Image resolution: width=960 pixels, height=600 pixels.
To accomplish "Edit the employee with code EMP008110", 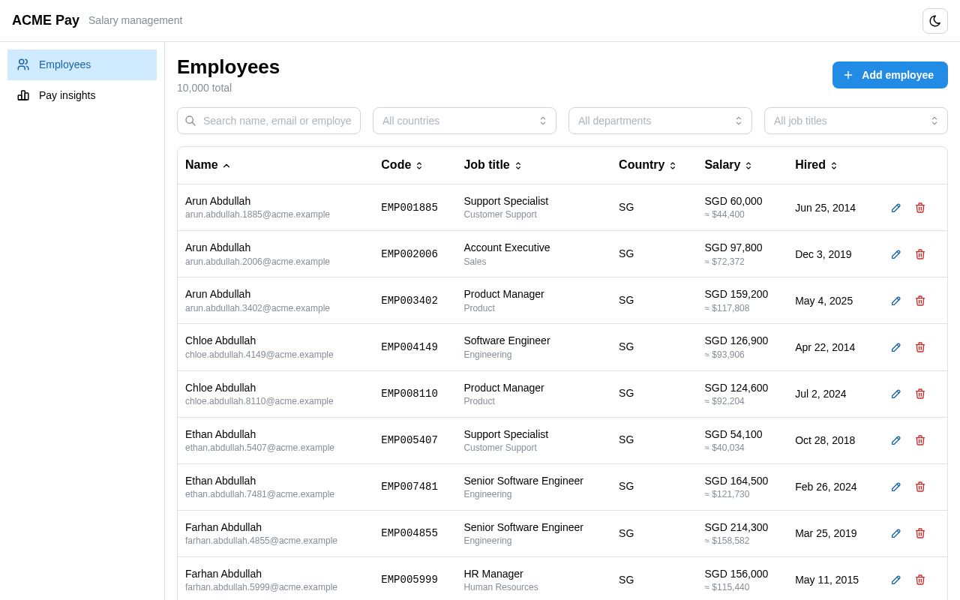I will click(895, 394).
